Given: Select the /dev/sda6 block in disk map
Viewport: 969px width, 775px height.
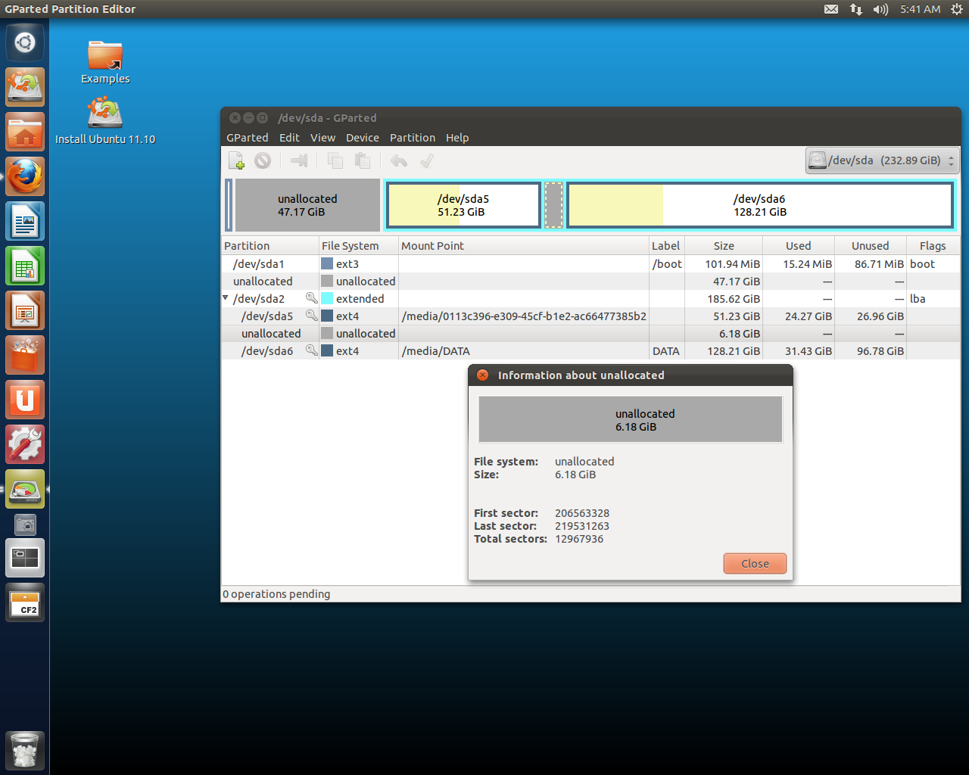Looking at the screenshot, I should pyautogui.click(x=760, y=205).
